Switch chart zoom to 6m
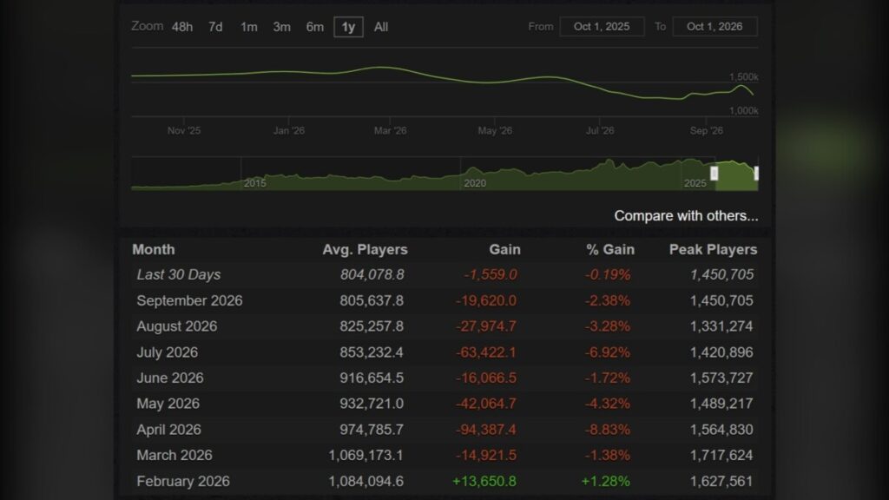This screenshot has width=889, height=500. [x=314, y=27]
